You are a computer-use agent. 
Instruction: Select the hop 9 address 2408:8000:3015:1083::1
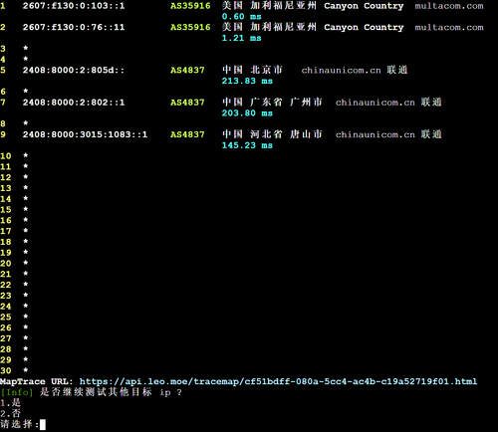click(x=85, y=134)
